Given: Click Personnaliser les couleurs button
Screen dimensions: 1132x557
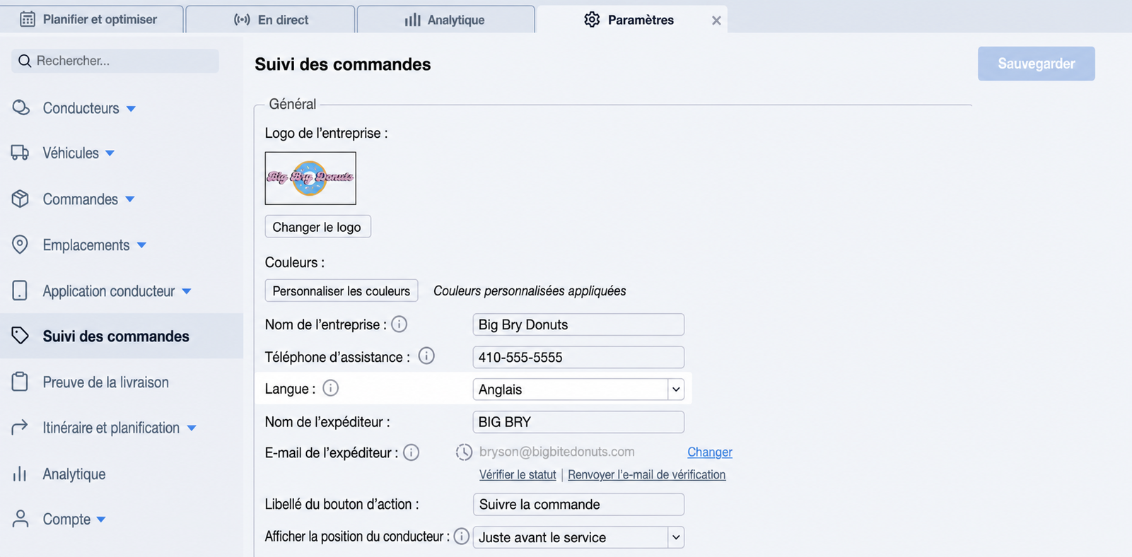Looking at the screenshot, I should tap(342, 291).
